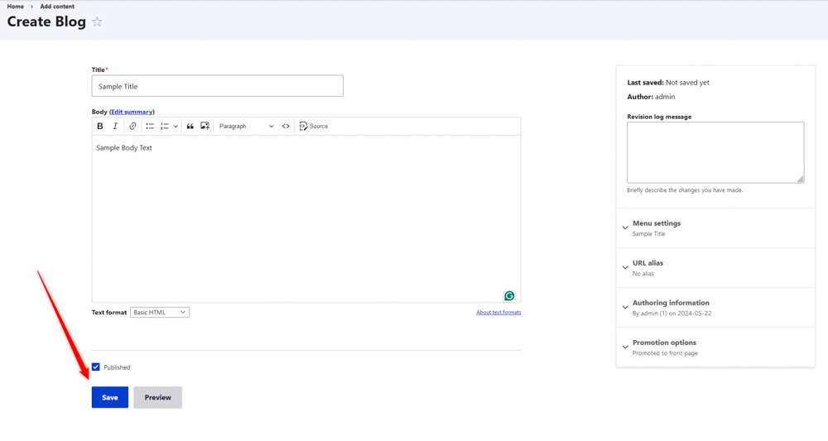Viewport: 828px width, 441px height.
Task: Insert a link from the editor toolbar
Action: click(x=132, y=126)
